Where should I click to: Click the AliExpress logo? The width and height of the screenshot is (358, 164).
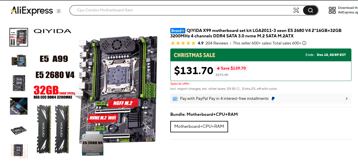(x=32, y=11)
